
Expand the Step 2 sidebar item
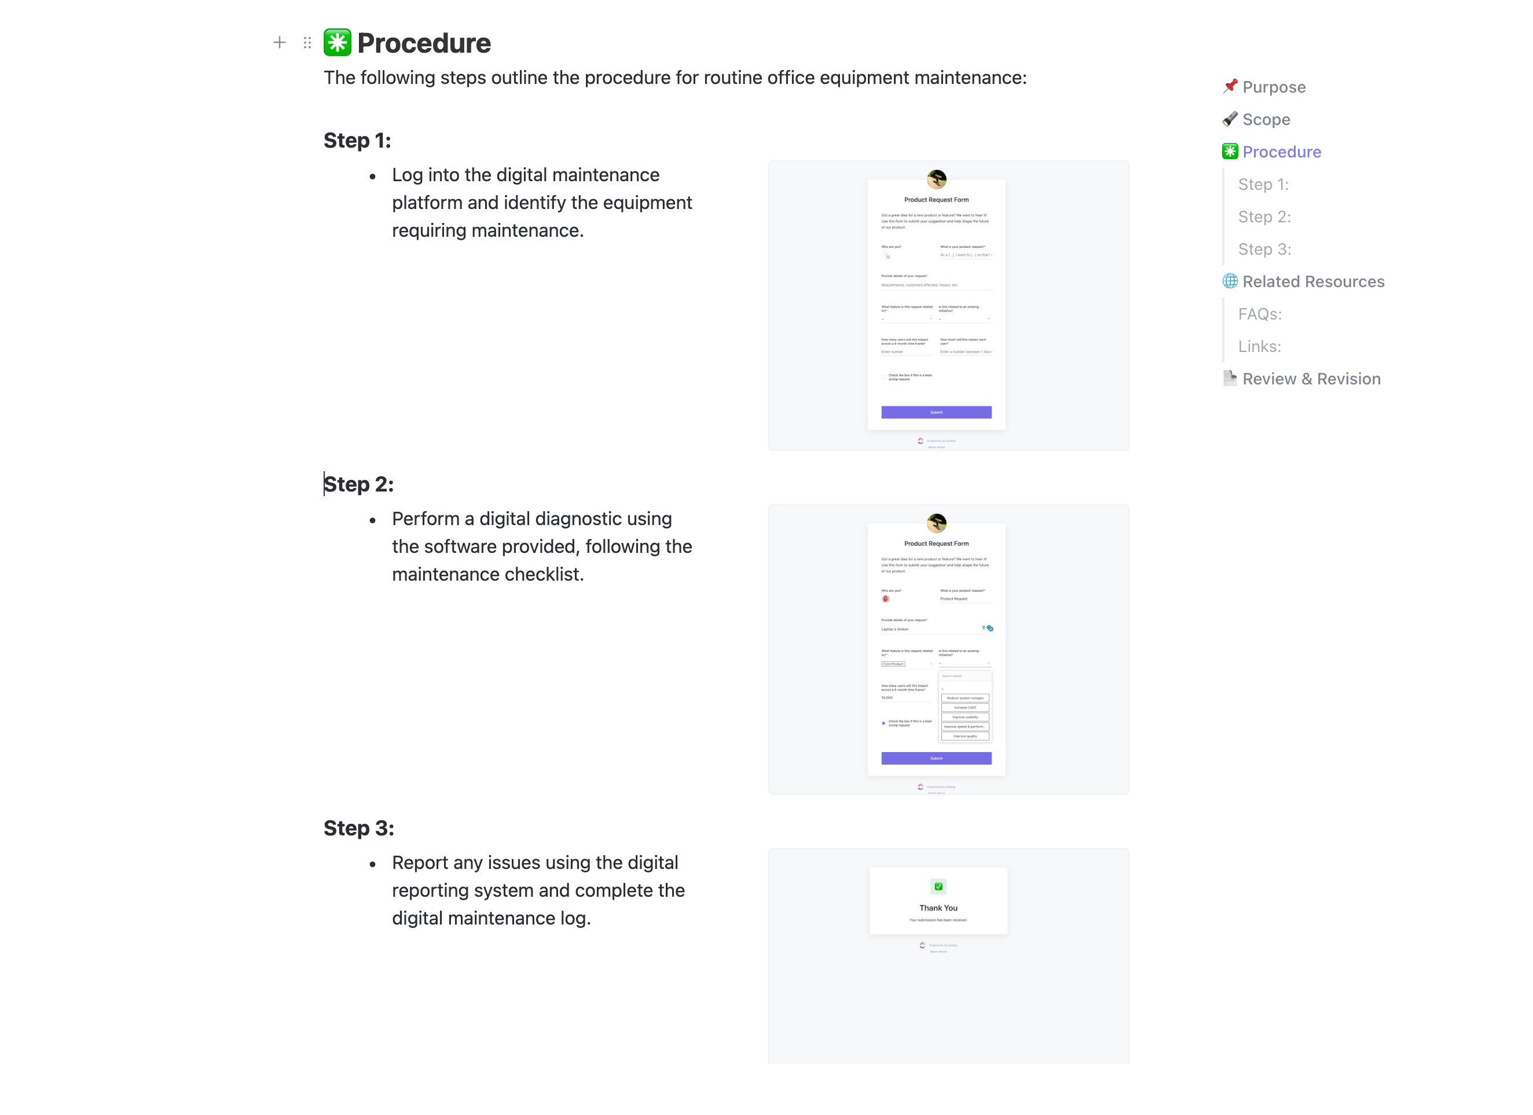pos(1264,215)
